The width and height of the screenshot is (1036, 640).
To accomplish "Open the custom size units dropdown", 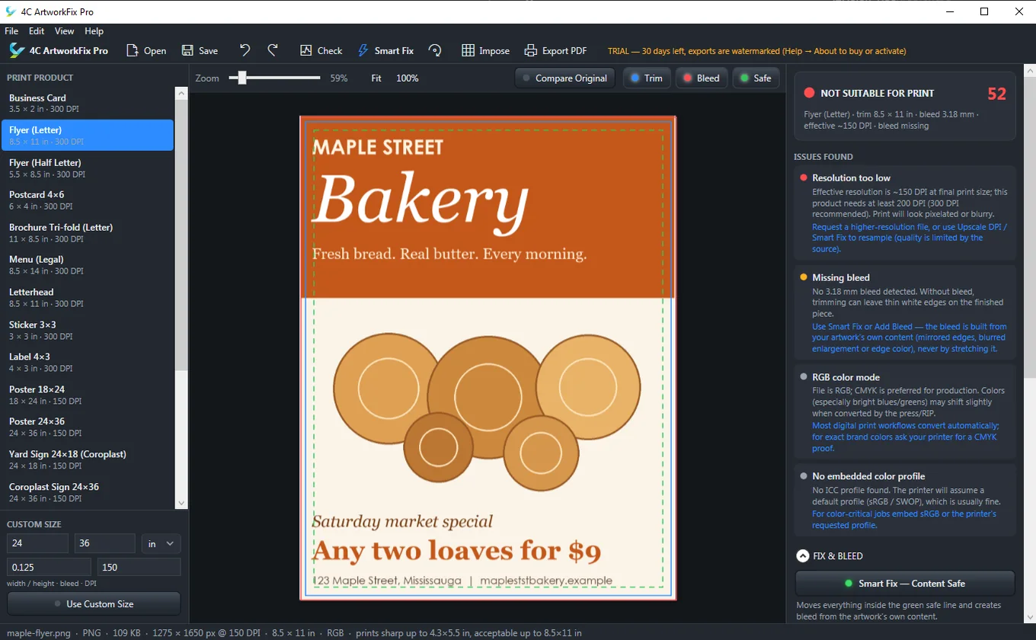I will (161, 543).
